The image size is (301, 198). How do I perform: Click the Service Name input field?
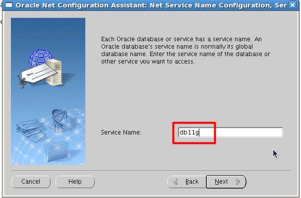(231, 132)
